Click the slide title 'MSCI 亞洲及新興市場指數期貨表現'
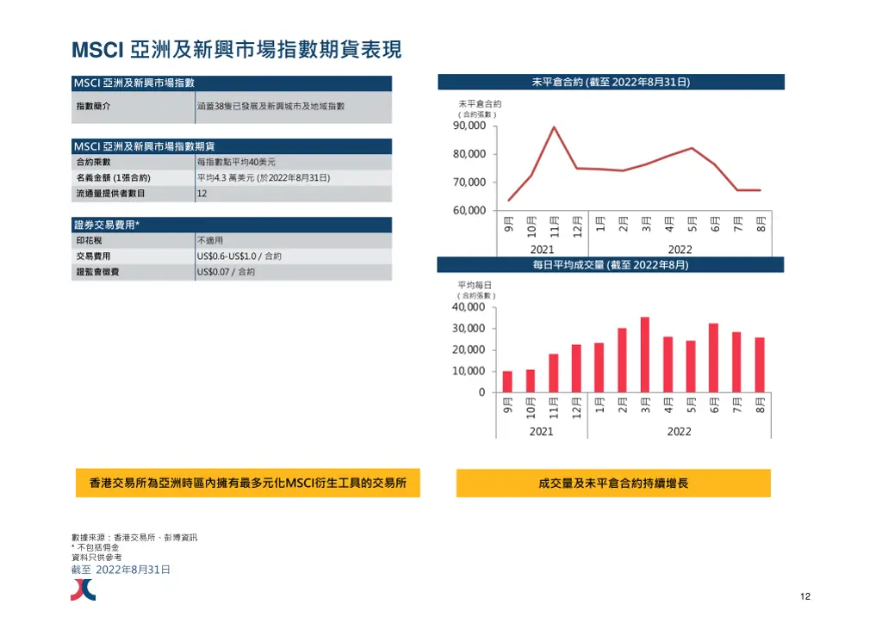882x623 pixels. 236,49
